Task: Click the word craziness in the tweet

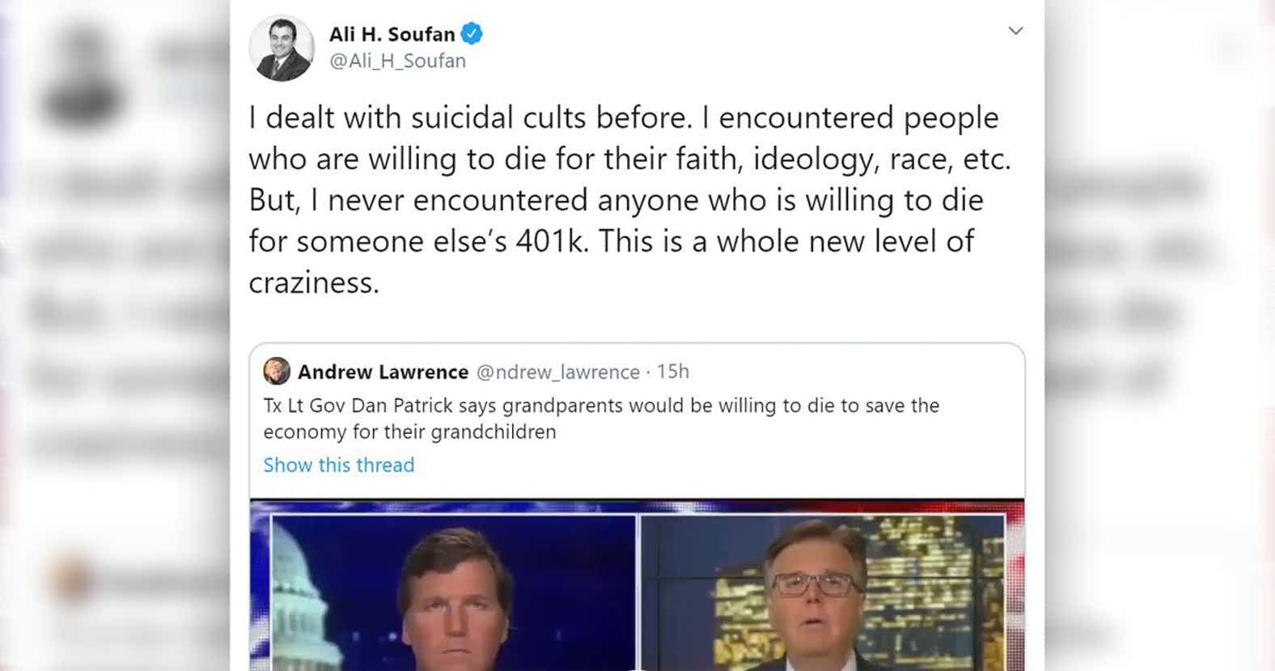Action: [313, 282]
